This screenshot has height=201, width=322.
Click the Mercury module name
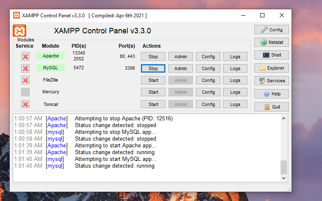point(51,92)
